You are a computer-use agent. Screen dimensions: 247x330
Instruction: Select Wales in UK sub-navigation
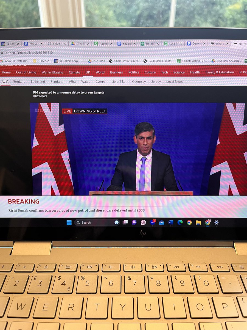(x=86, y=82)
